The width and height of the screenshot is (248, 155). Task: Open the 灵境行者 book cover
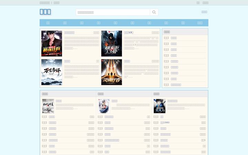(112, 72)
